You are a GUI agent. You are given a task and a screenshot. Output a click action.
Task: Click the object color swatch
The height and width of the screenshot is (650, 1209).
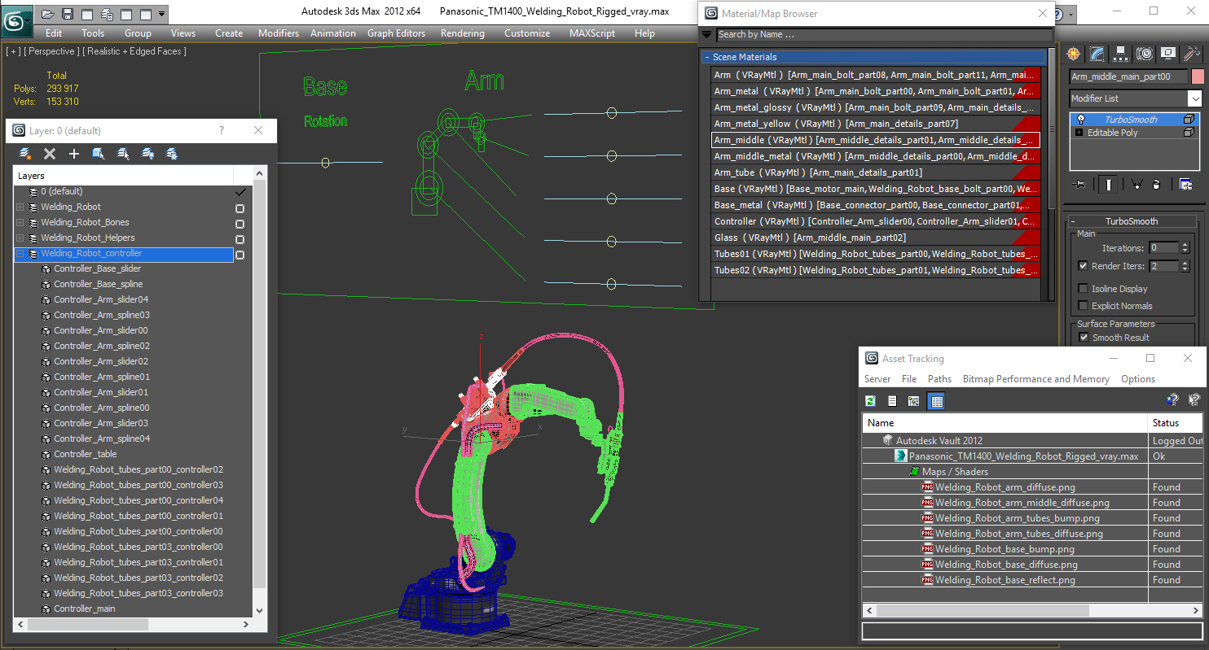click(x=1198, y=76)
